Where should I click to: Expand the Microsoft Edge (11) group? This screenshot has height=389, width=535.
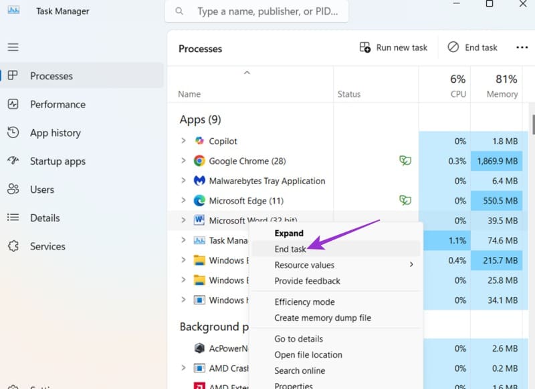click(183, 200)
